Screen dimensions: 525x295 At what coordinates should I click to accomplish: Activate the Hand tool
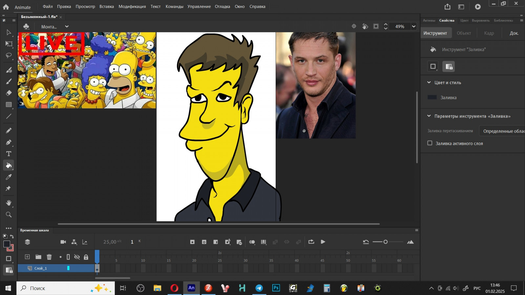pos(9,203)
